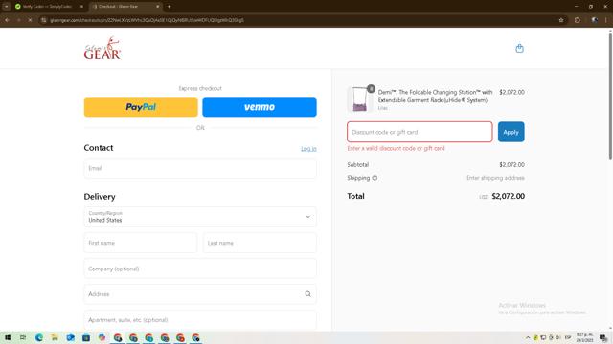Show hidden system tray icons
Viewport: 613px width, 344px height.
[528, 337]
